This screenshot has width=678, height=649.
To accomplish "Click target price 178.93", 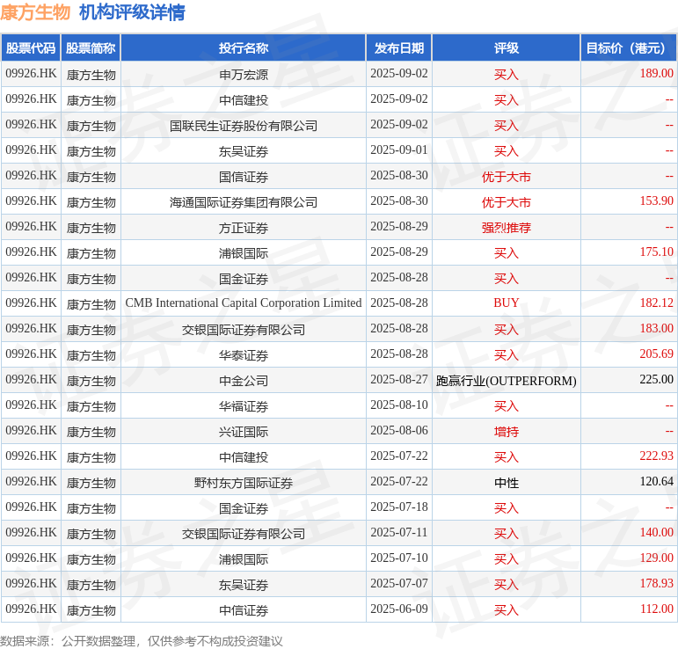I will coord(656,584).
